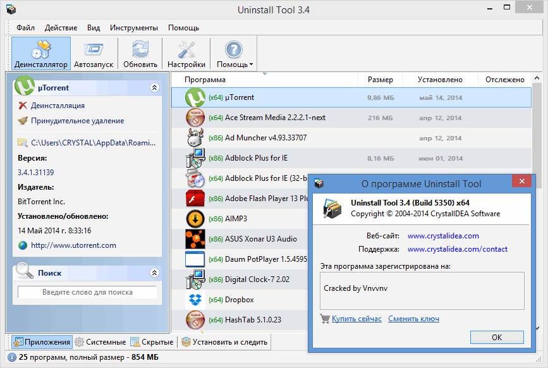Collapse the Поиск search panel
Viewport: 548px width, 368px height.
coord(154,273)
